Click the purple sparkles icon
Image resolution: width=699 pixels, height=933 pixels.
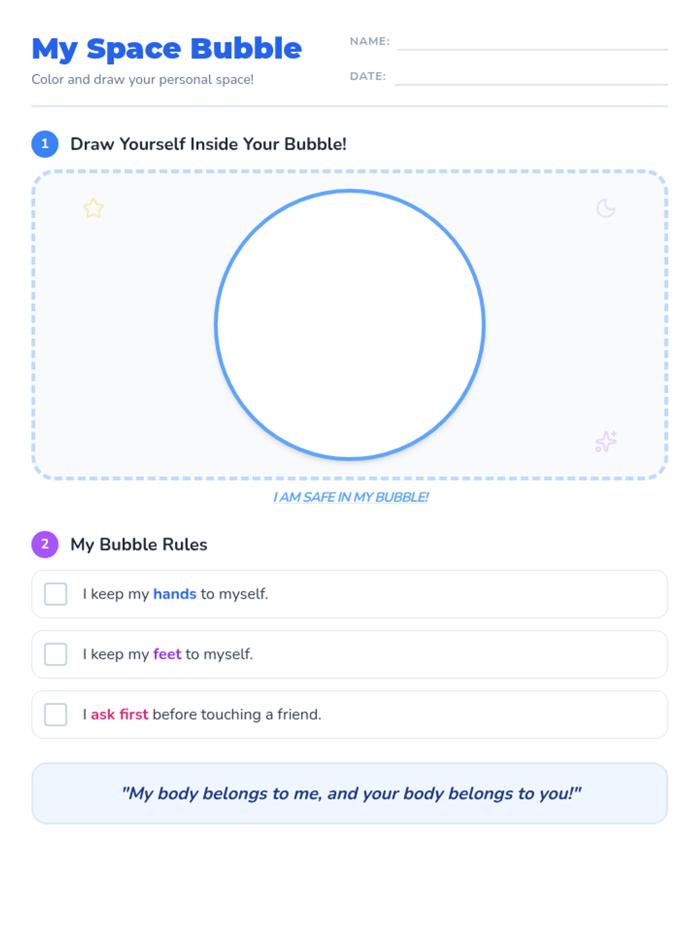(606, 441)
